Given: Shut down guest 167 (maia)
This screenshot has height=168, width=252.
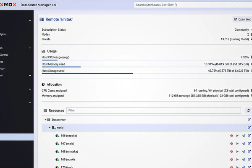Looking at the screenshot, I should tap(231, 144).
